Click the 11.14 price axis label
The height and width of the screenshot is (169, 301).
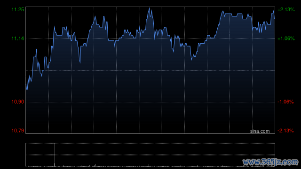pyautogui.click(x=18, y=38)
